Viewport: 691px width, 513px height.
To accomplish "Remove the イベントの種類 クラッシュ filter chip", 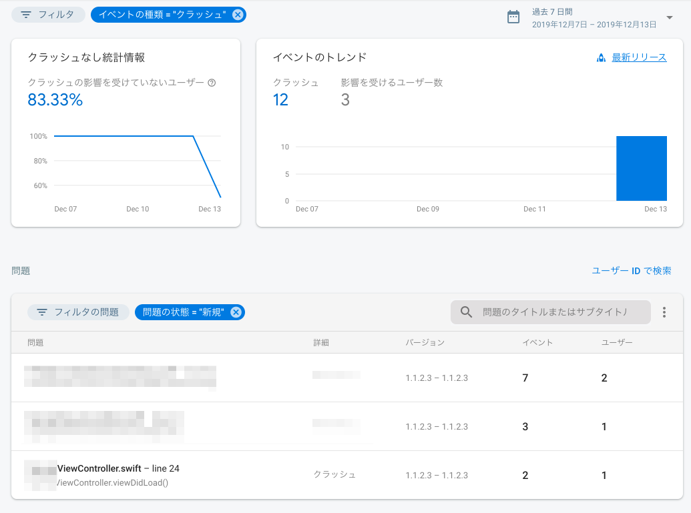I will click(239, 14).
